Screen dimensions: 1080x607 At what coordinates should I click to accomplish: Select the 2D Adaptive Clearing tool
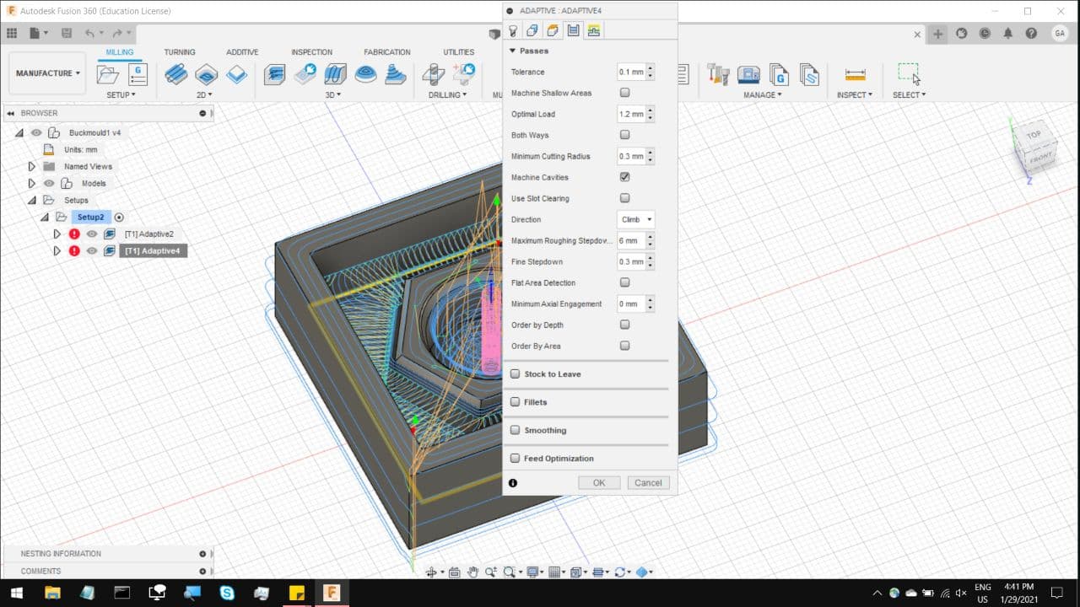175,74
